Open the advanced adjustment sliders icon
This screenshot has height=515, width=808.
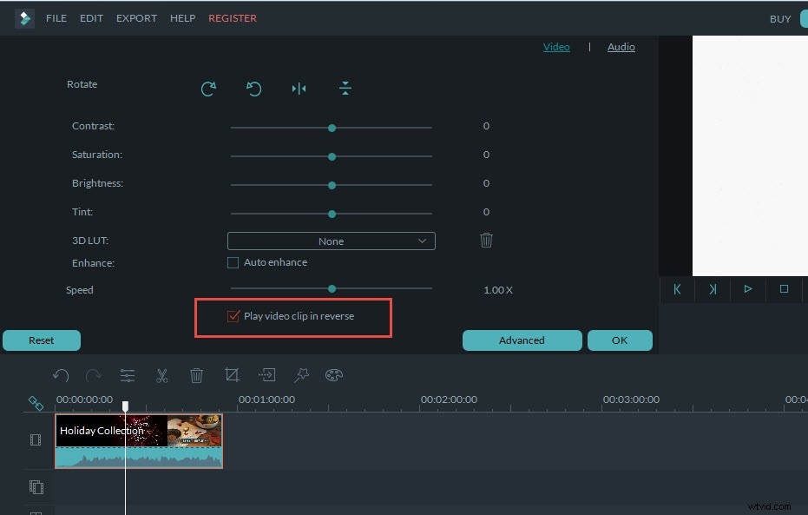coord(128,375)
